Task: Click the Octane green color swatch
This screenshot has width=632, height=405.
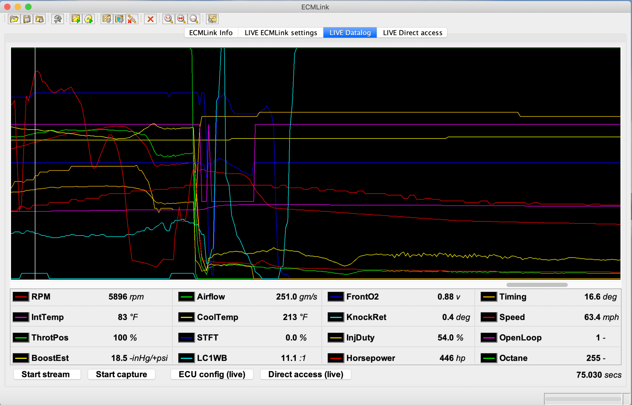Action: tap(489, 358)
